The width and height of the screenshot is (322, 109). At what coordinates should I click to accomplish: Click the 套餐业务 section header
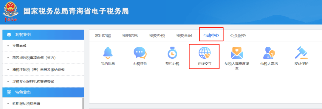(x=43, y=35)
